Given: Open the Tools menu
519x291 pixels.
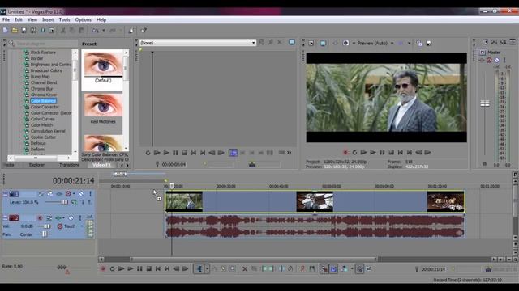Looking at the screenshot, I should pos(65,19).
